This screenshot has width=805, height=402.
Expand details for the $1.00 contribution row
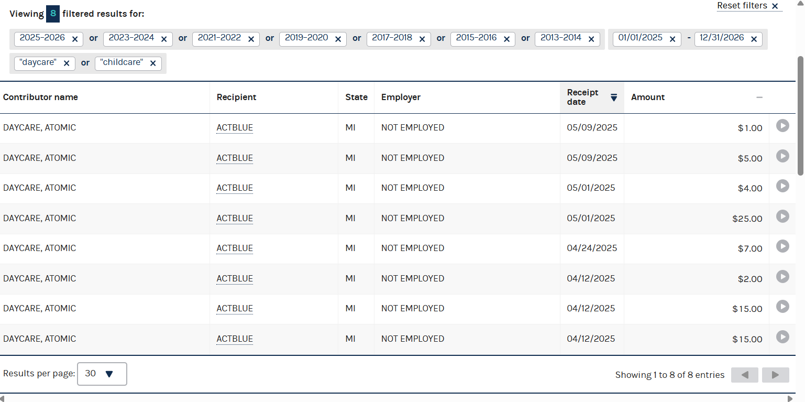(782, 126)
